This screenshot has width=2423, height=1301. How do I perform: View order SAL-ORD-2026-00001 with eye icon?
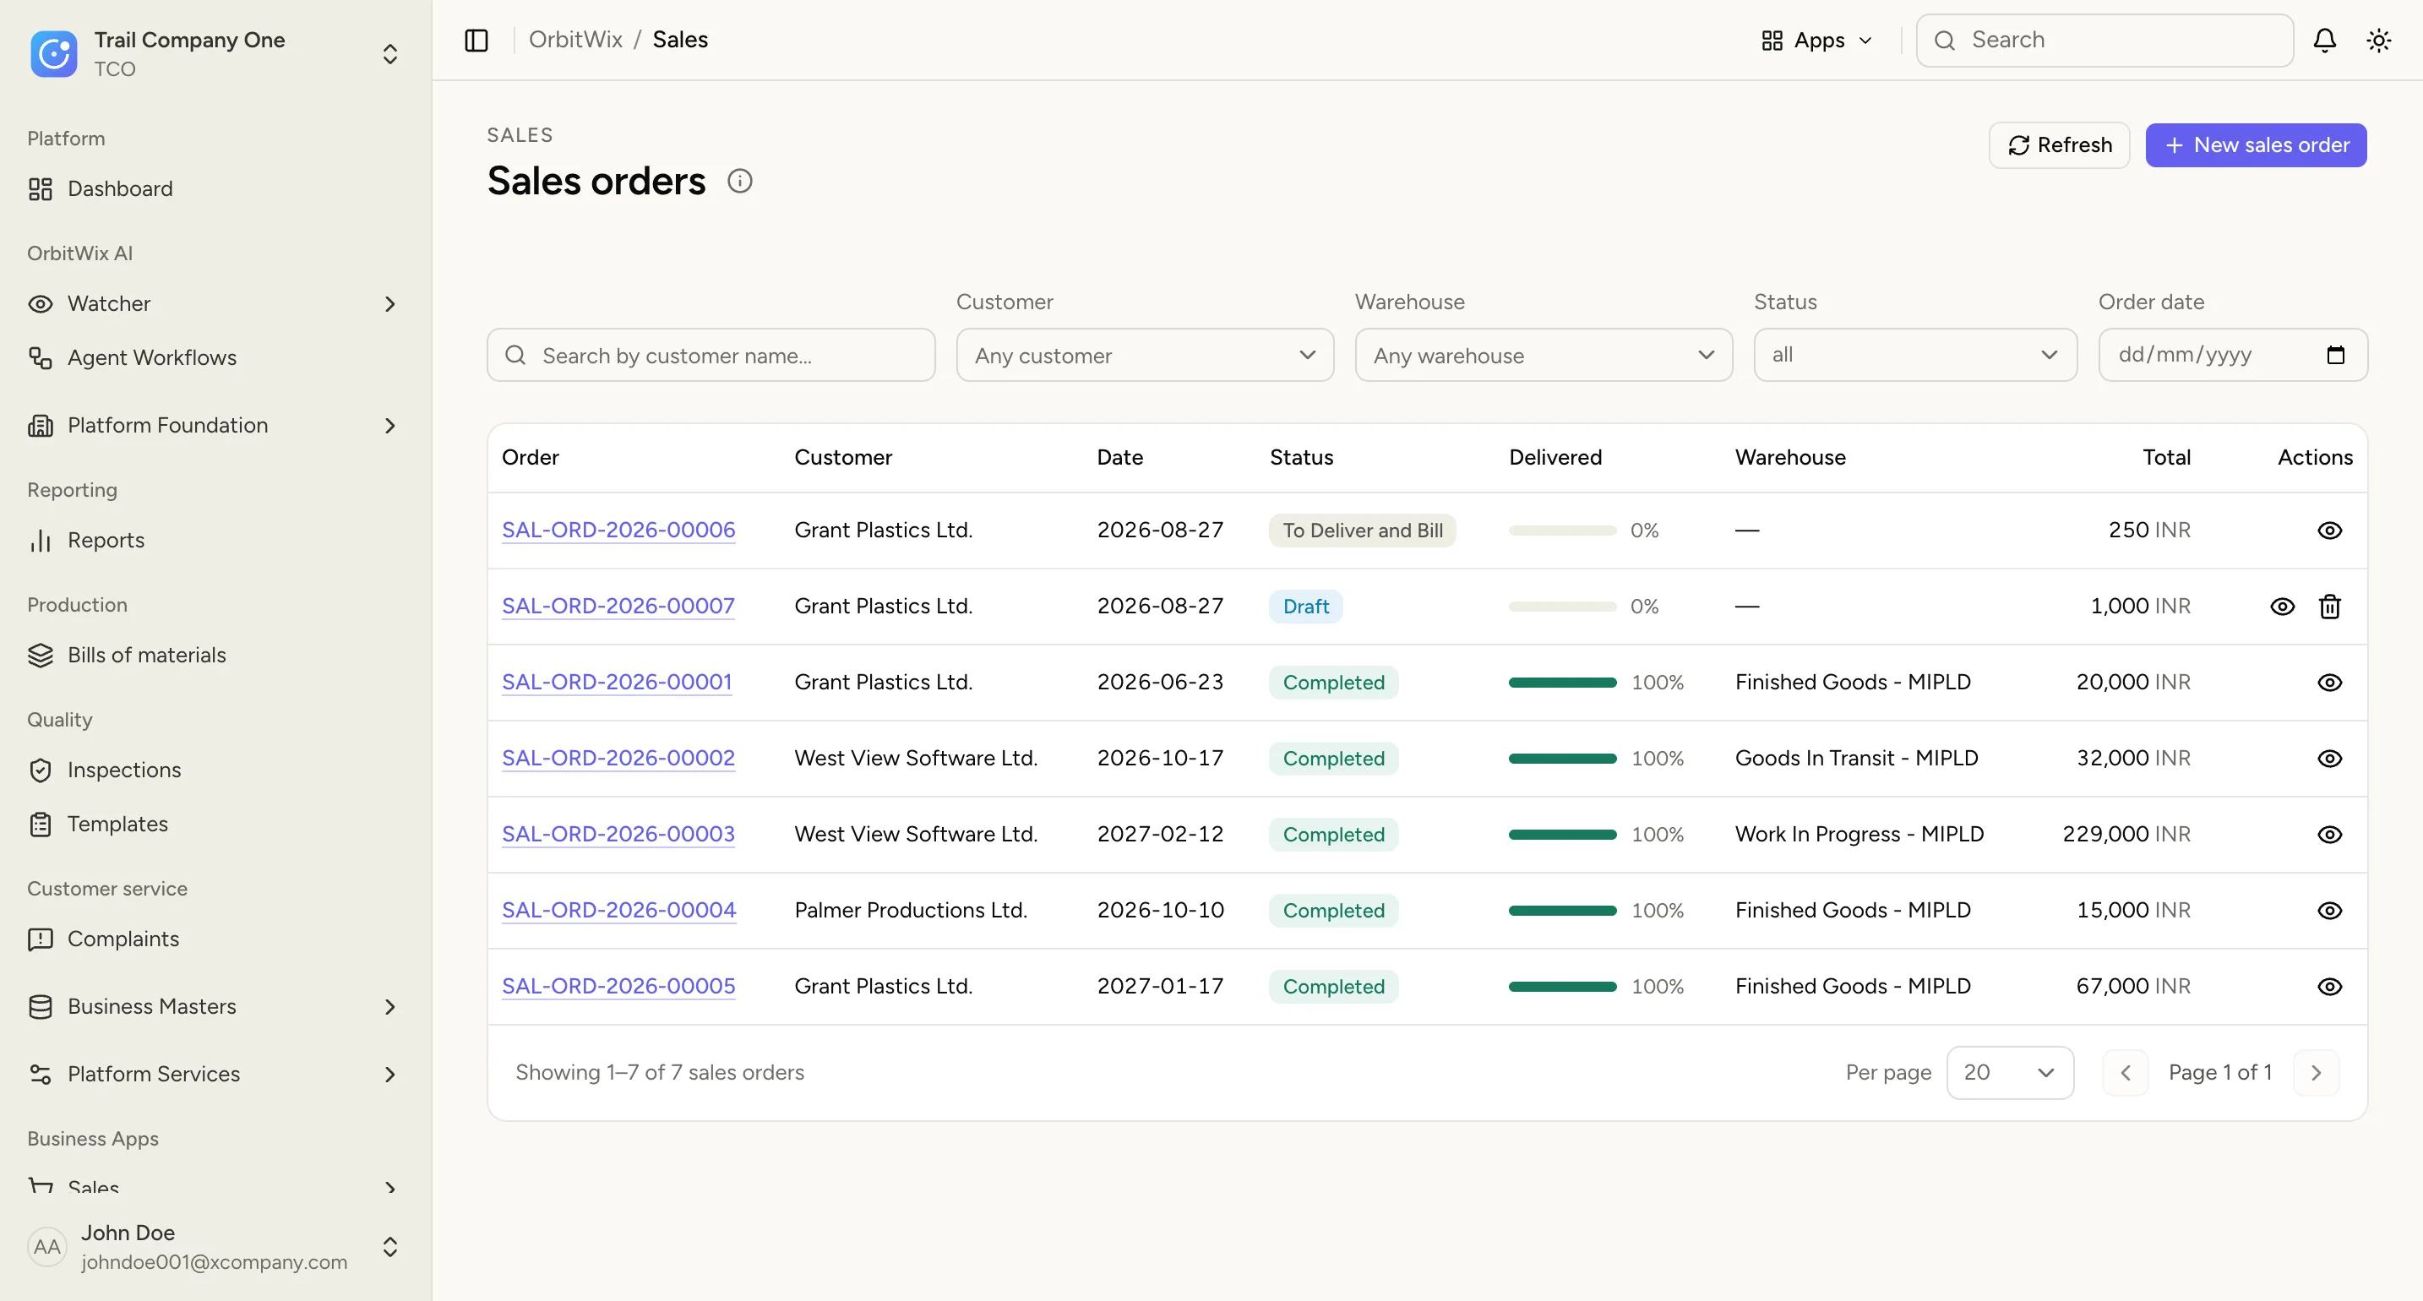click(2330, 683)
